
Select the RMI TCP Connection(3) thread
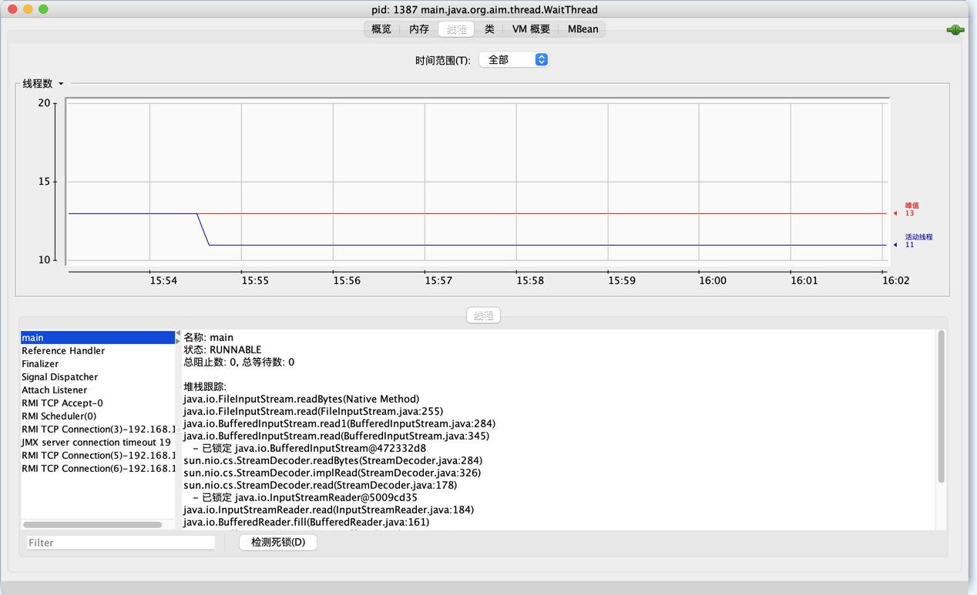[98, 429]
